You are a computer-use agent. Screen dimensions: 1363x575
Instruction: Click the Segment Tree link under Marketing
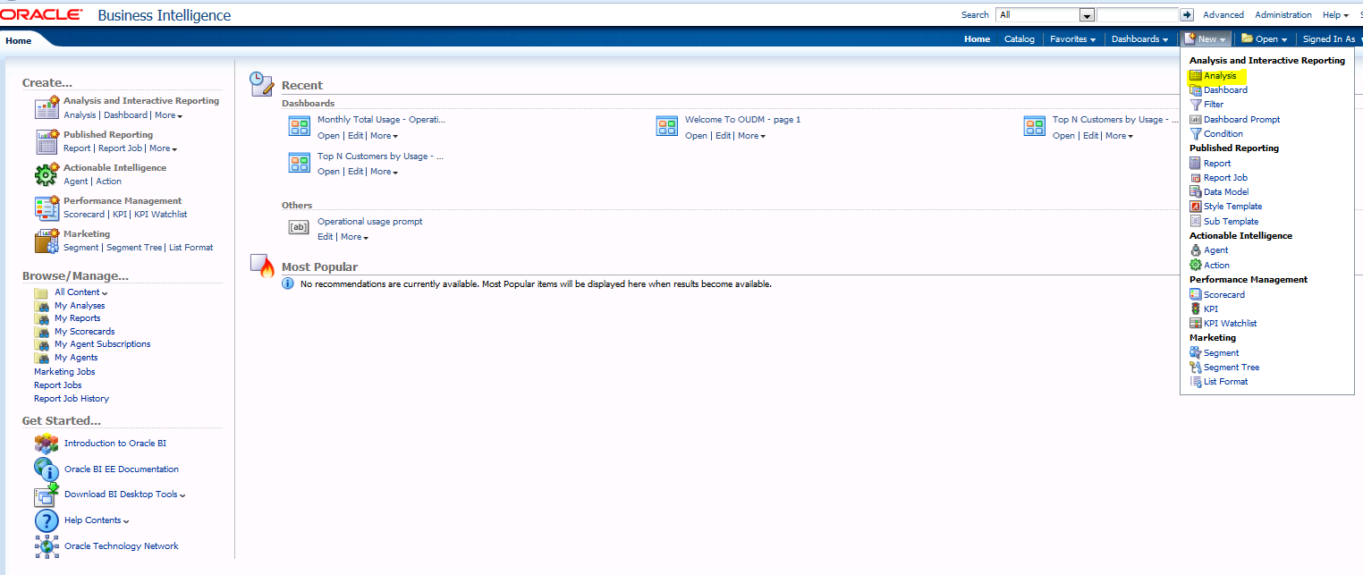click(134, 248)
